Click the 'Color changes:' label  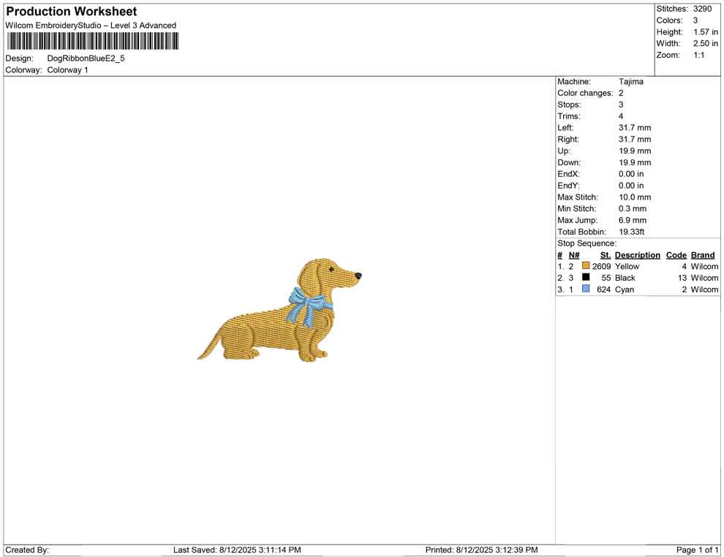585,94
